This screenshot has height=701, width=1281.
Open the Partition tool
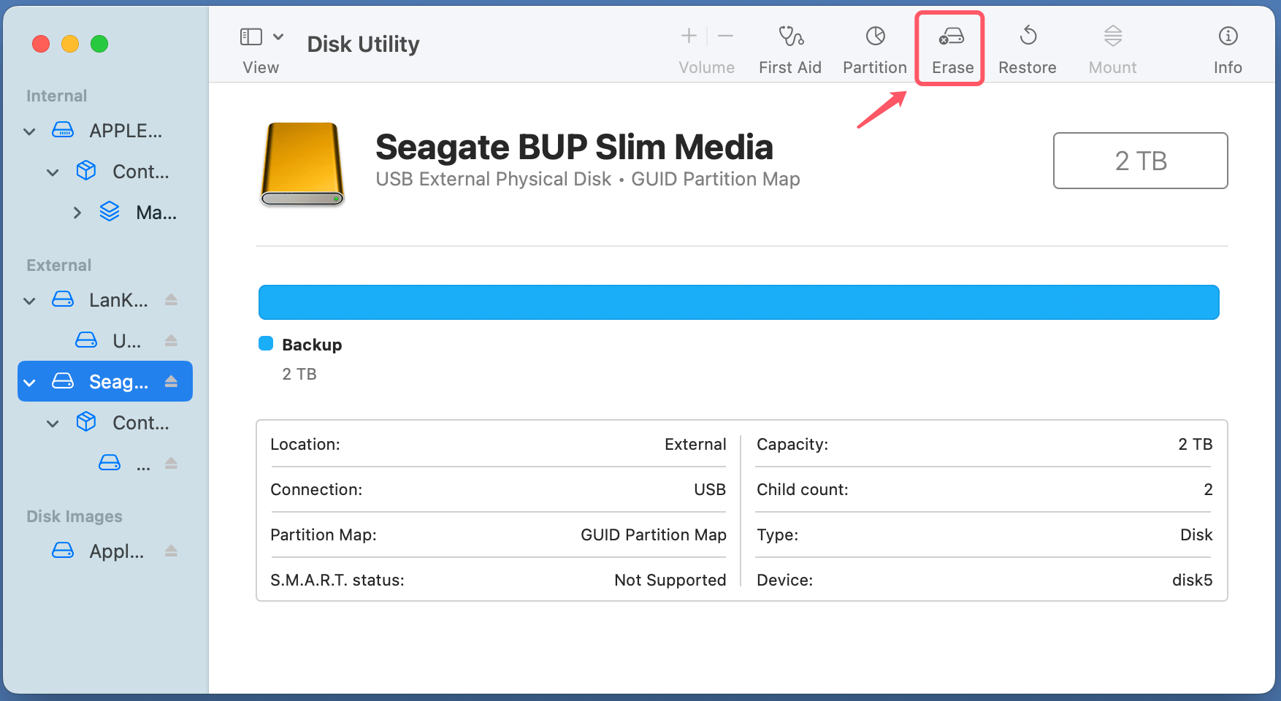[x=874, y=46]
